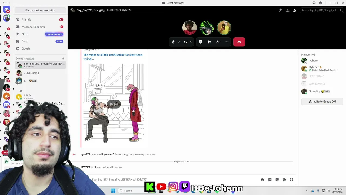Open the voice-active server icon below Discord home

click(x=6, y=18)
